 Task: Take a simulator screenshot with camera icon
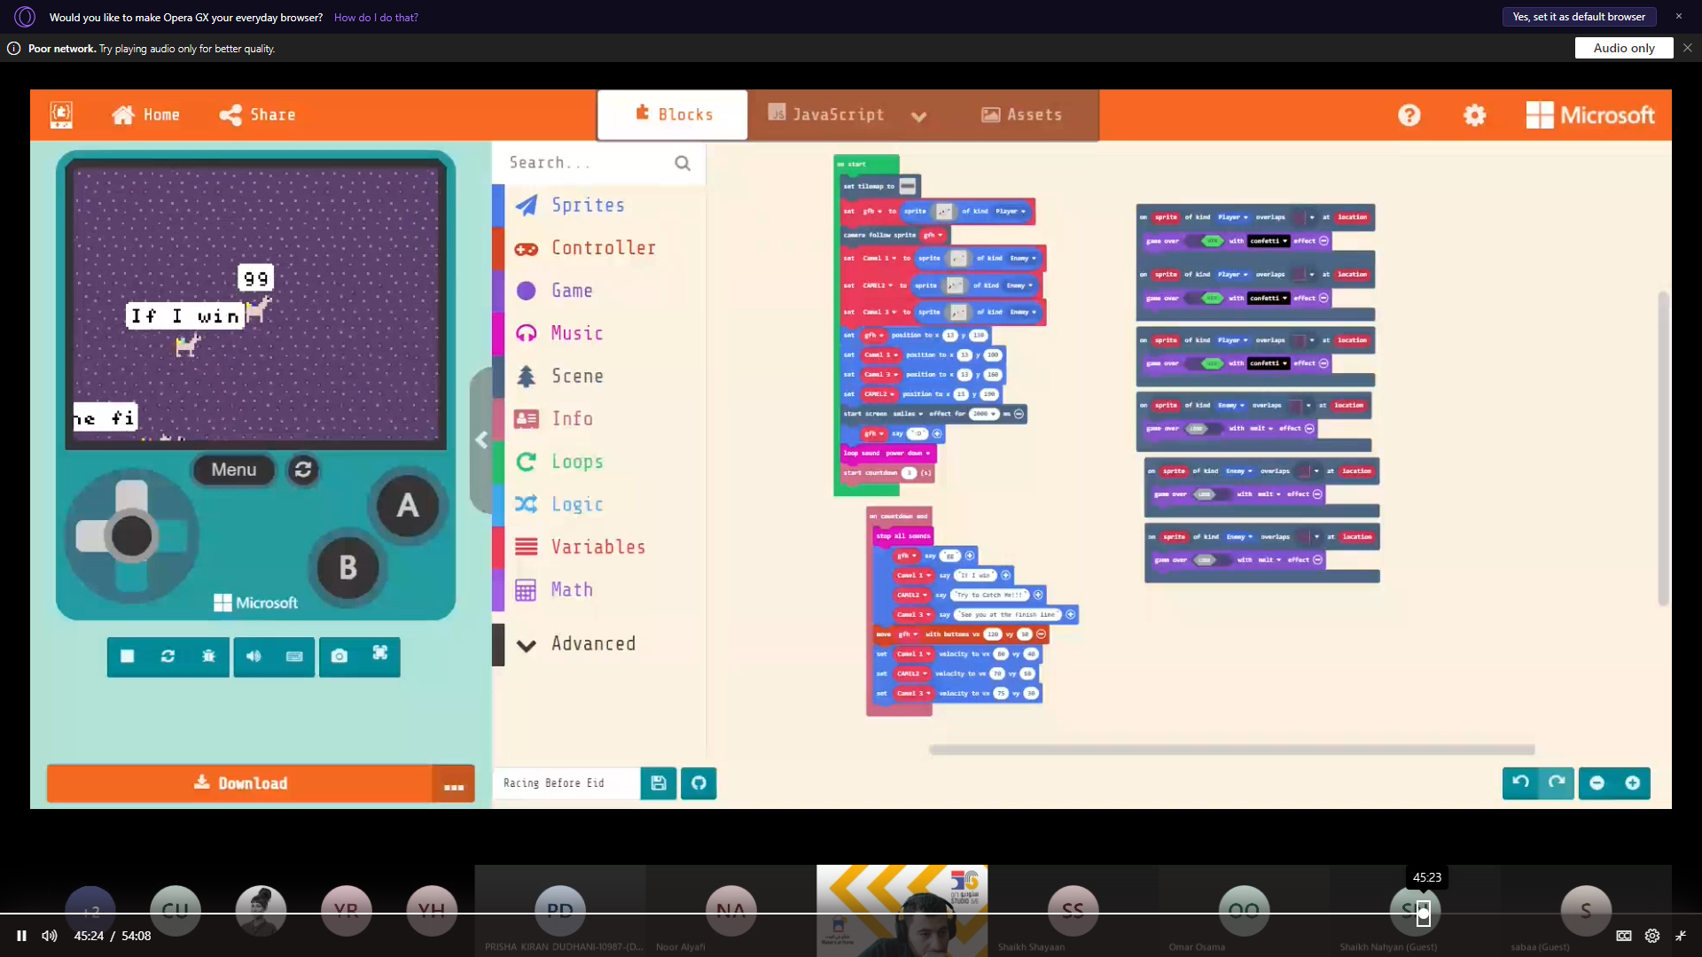click(x=340, y=657)
